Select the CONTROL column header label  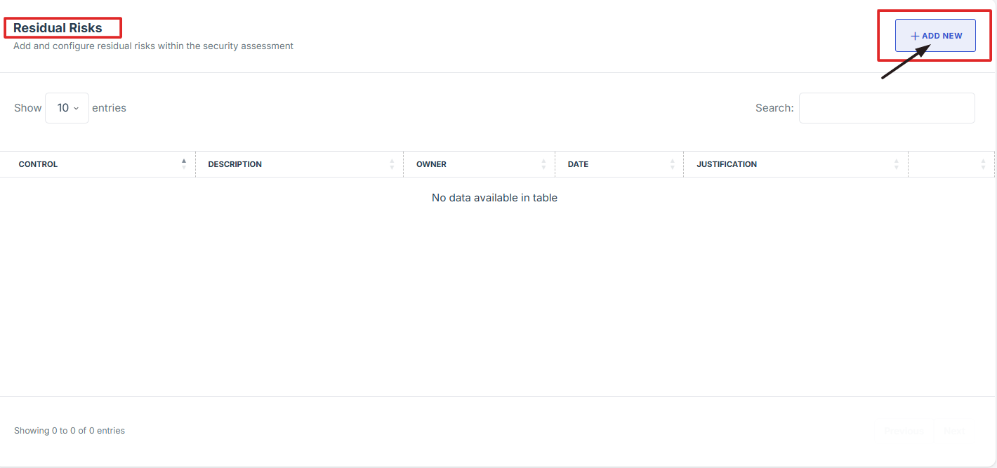point(38,164)
